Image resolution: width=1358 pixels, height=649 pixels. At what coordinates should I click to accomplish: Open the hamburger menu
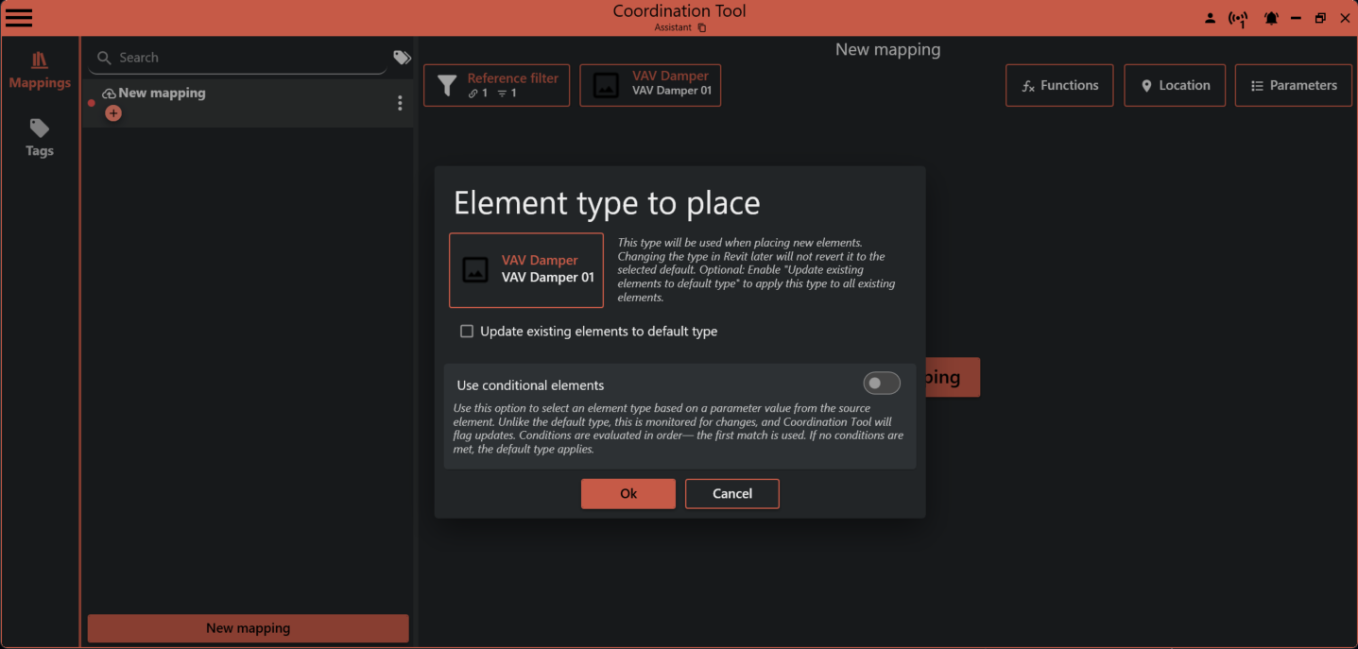click(x=19, y=17)
